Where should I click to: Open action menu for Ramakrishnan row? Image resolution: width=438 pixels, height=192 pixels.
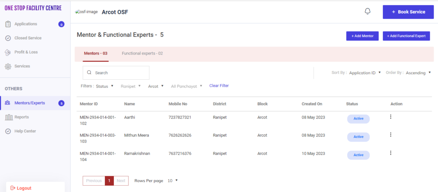pyautogui.click(x=391, y=153)
